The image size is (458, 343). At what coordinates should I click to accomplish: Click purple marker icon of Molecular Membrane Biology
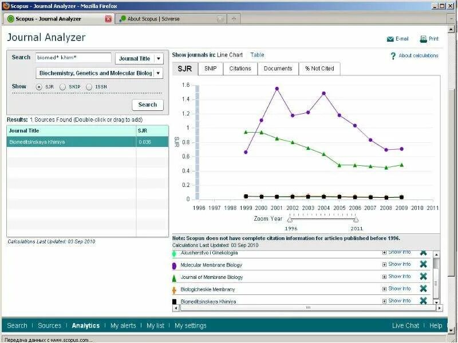[175, 266]
